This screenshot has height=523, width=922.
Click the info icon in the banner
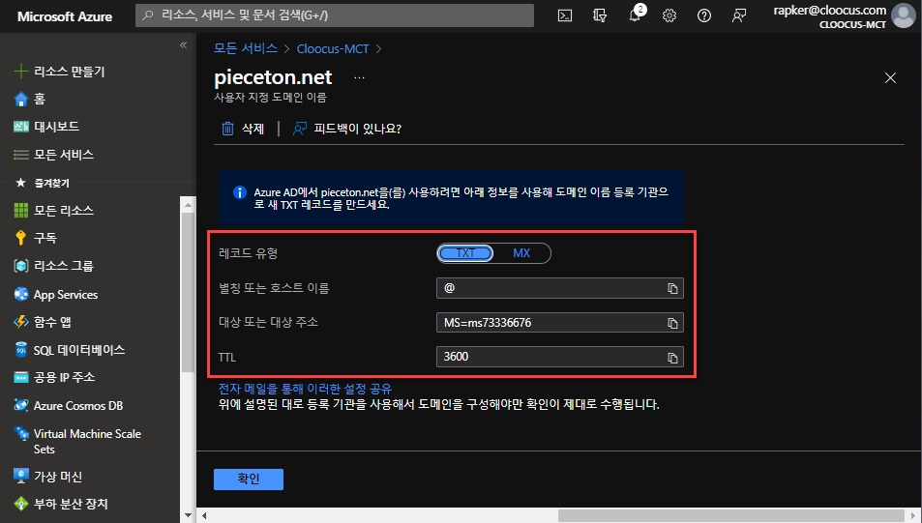[x=239, y=192]
